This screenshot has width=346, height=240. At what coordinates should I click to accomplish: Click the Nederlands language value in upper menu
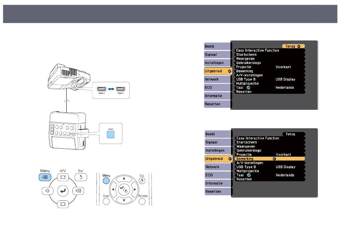(x=285, y=88)
